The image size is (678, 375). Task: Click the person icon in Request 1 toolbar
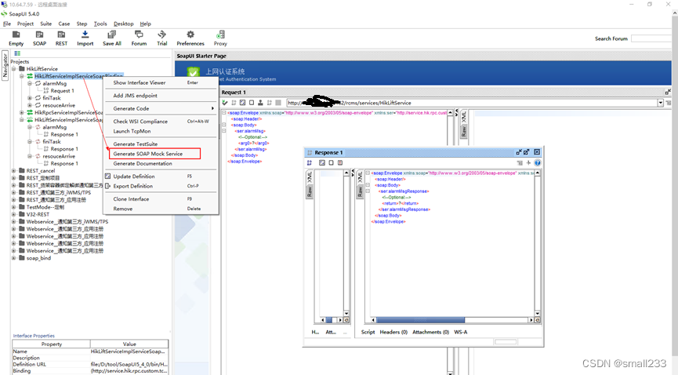[x=260, y=103]
